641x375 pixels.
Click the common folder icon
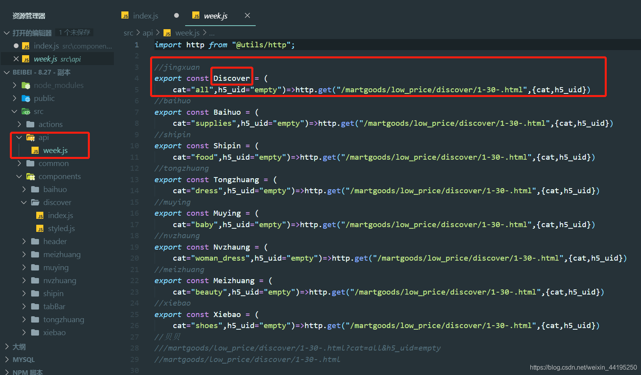point(30,163)
